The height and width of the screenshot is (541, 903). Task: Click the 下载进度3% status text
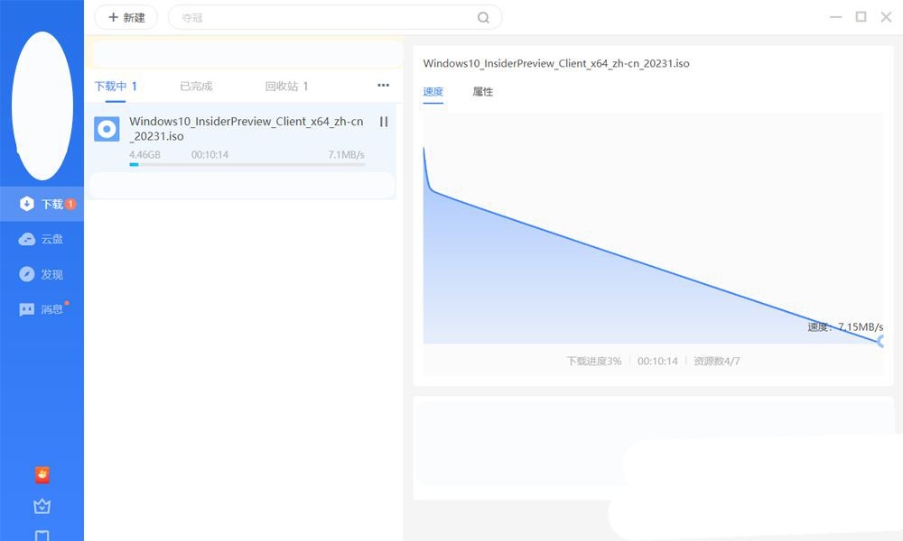coord(594,361)
